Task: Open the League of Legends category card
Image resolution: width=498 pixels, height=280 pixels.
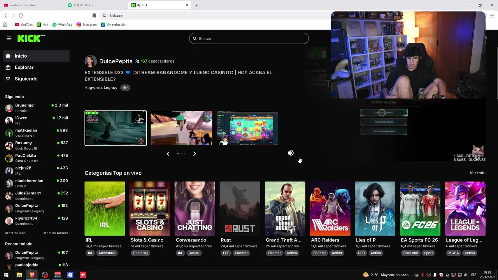Action: [x=465, y=208]
